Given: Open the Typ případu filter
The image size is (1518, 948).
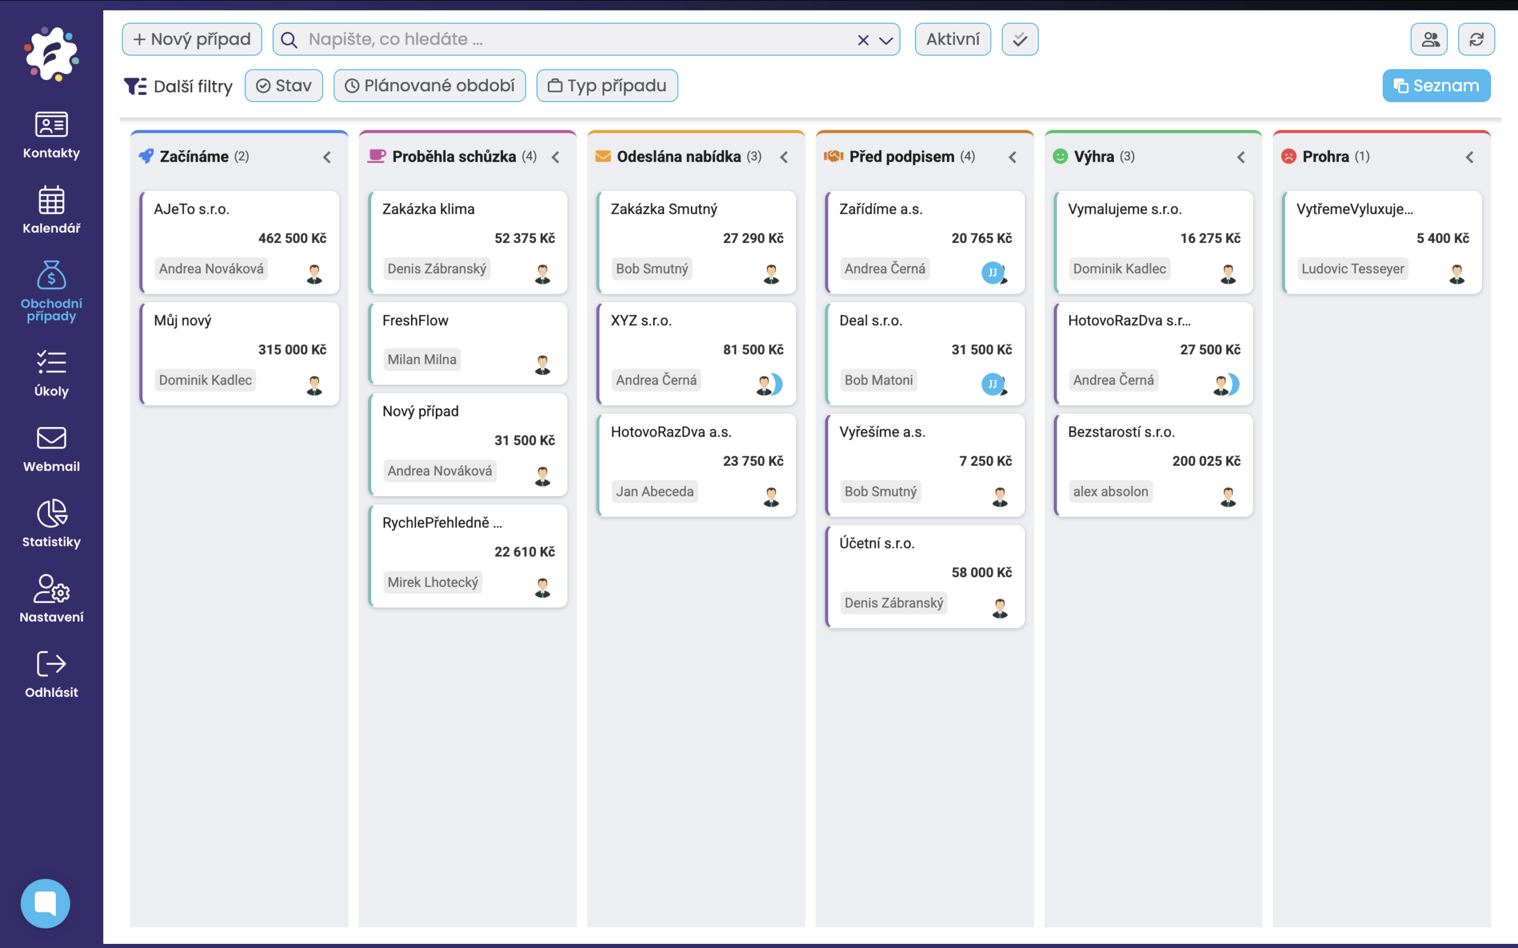Looking at the screenshot, I should click(607, 86).
